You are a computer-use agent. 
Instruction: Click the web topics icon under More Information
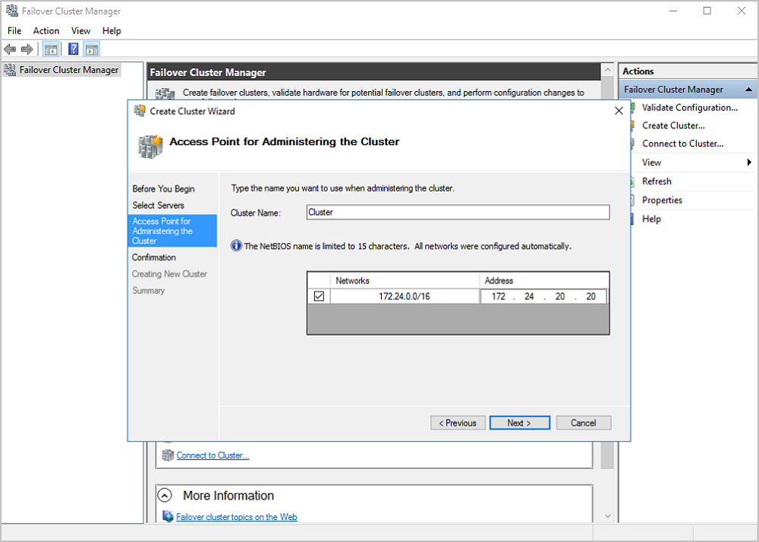[168, 516]
